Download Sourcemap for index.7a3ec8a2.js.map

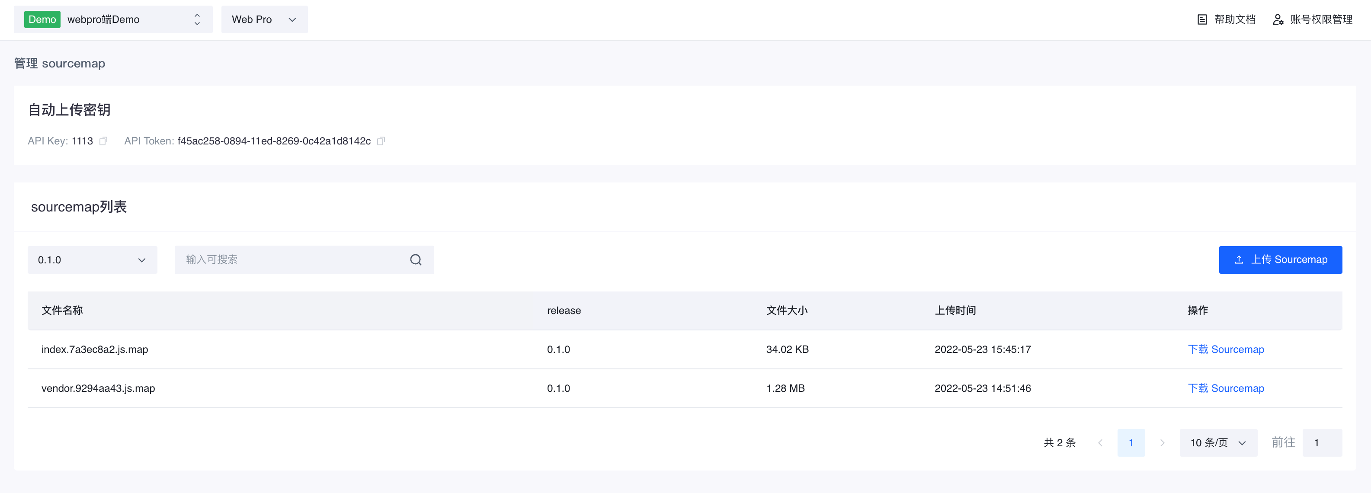[1226, 350]
